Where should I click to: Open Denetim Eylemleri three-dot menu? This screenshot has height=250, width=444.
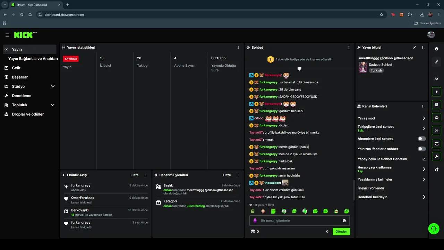point(238,175)
